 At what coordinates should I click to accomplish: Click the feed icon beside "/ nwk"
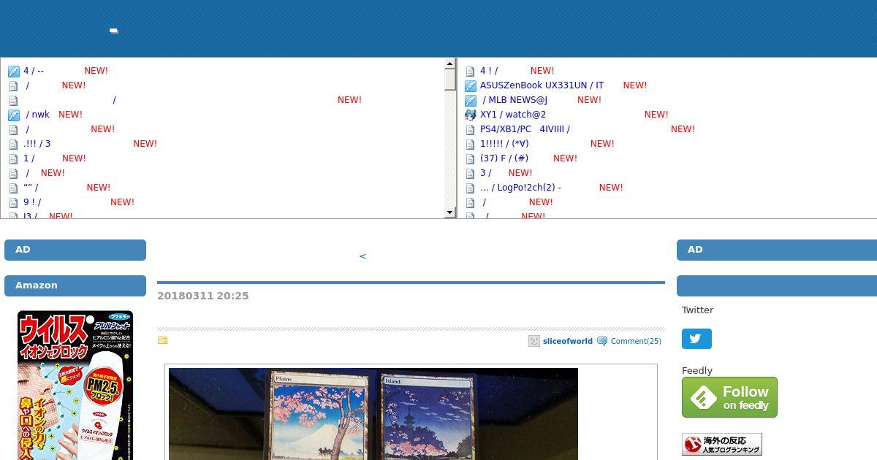tap(13, 115)
